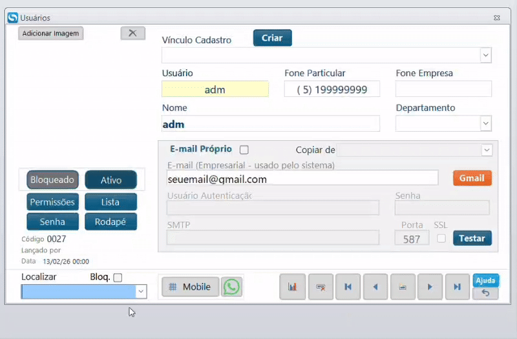The image size is (517, 339).
Task: Click the bar chart report icon
Action: click(x=292, y=287)
